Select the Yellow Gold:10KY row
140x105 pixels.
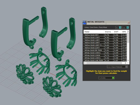click(105, 37)
